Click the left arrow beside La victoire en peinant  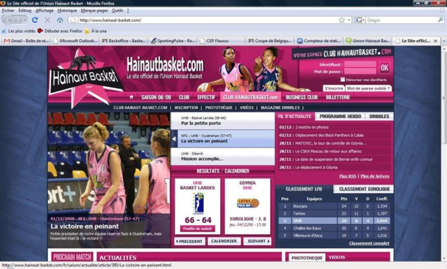[x=174, y=138]
